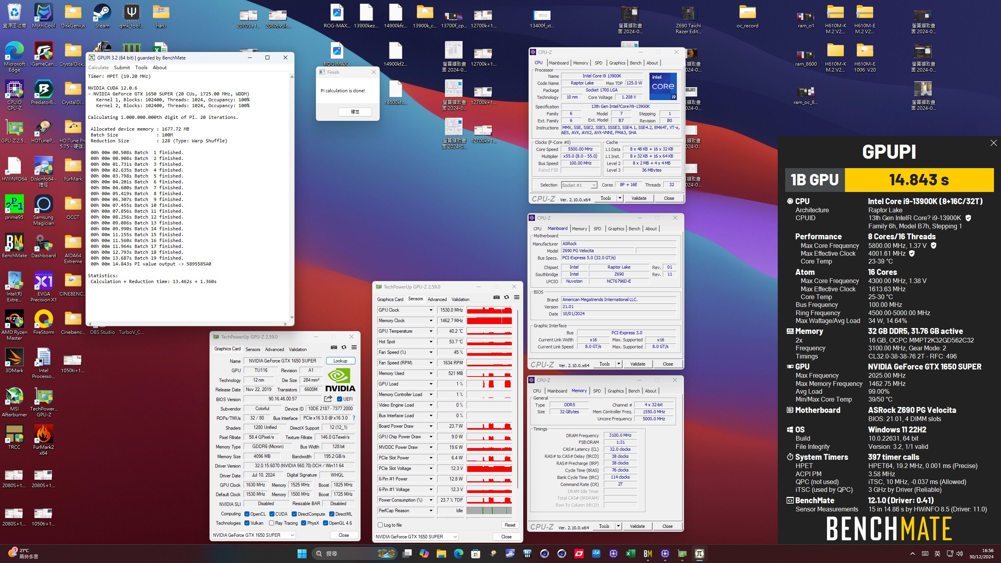This screenshot has height=563, width=1001.
Task: Click GPU Clock sensor history graph
Action: coord(489,310)
